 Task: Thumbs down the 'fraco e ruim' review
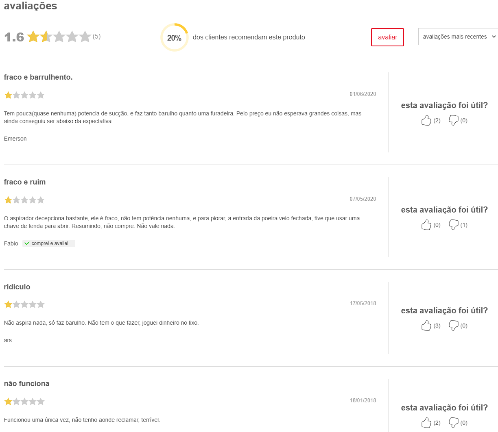[x=453, y=225]
